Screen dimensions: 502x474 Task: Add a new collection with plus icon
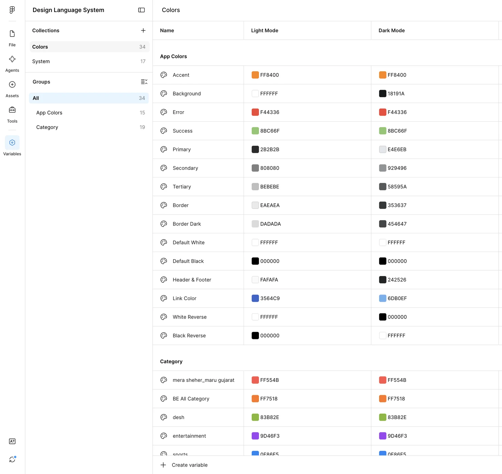(143, 30)
